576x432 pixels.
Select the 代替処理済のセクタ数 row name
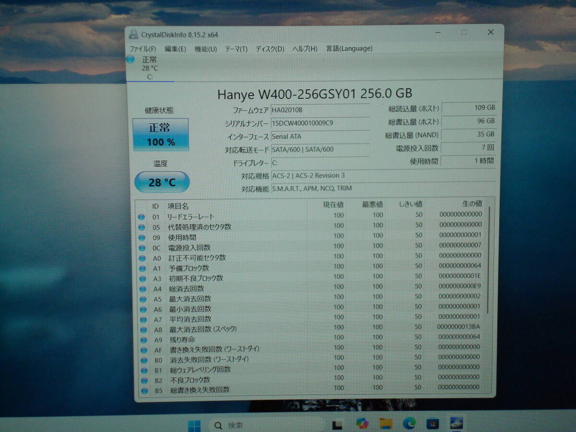(199, 227)
